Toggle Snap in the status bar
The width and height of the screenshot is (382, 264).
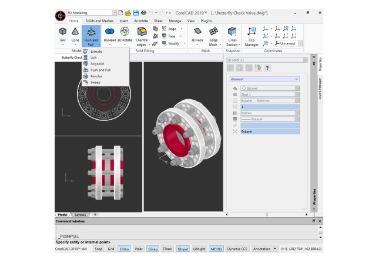click(98, 249)
